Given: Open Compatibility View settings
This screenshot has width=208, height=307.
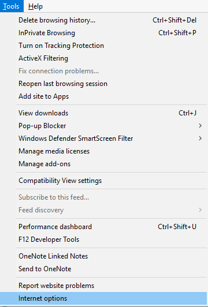Looking at the screenshot, I should click(112, 181).
